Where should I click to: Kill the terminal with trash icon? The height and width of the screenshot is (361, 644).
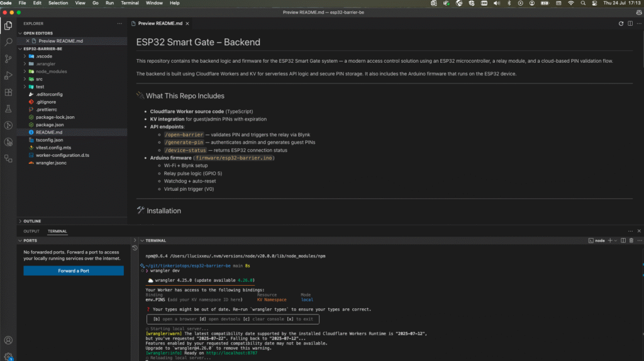click(x=631, y=240)
